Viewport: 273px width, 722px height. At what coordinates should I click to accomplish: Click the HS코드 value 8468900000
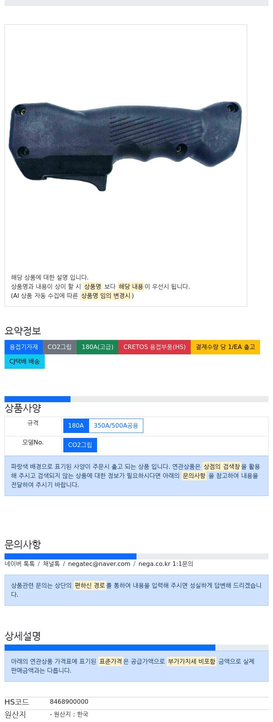pyautogui.click(x=69, y=702)
